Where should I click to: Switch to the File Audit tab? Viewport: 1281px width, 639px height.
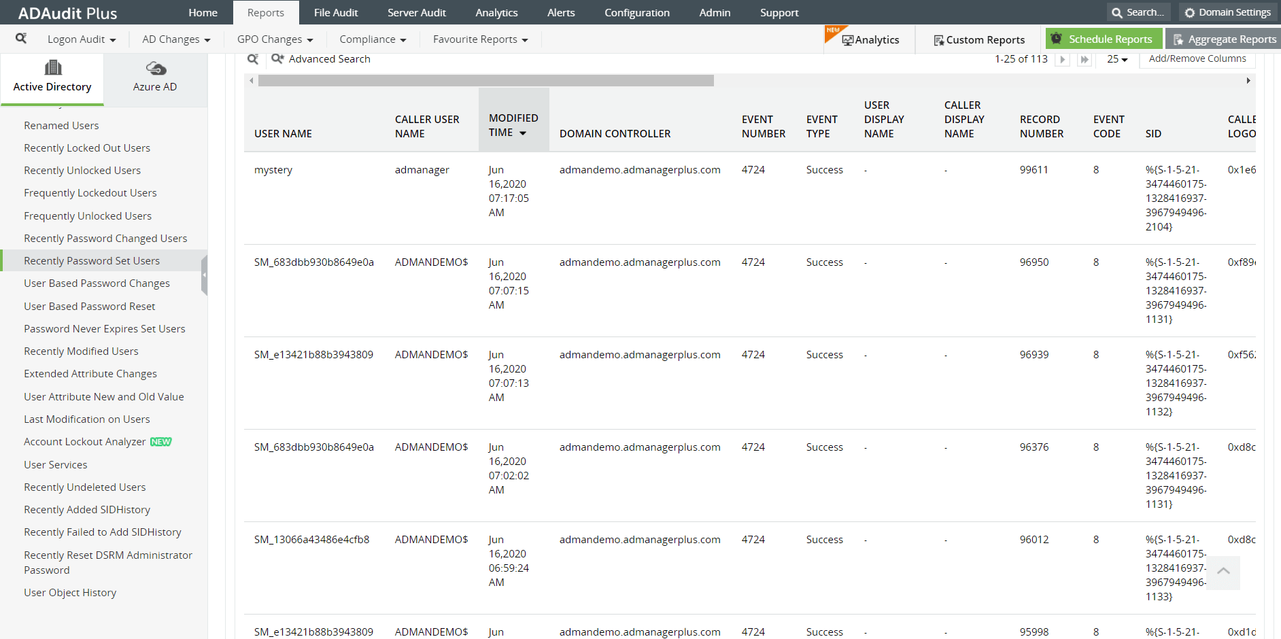(336, 12)
